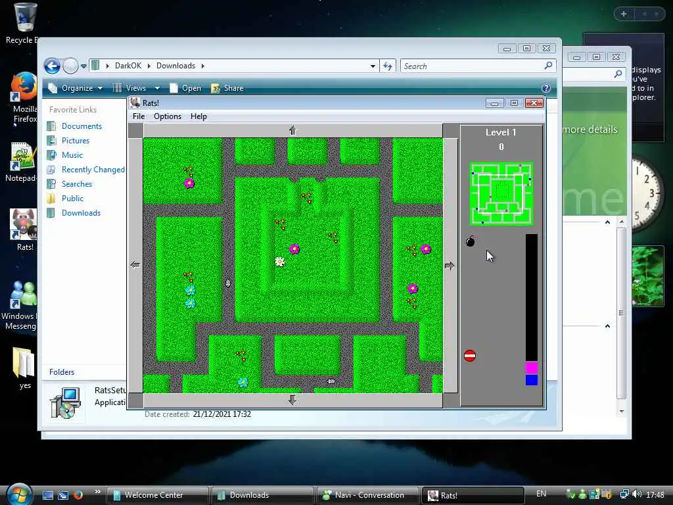Expand the address bar history dropdown
This screenshot has width=673, height=505.
click(x=373, y=66)
